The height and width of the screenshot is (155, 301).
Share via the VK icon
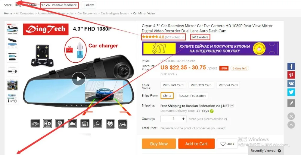coord(291,84)
